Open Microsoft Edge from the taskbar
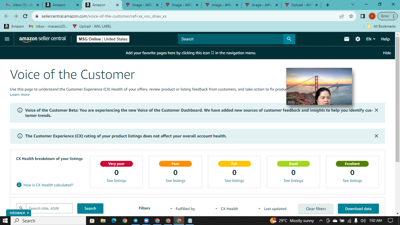400x225 pixels. (x=114, y=221)
